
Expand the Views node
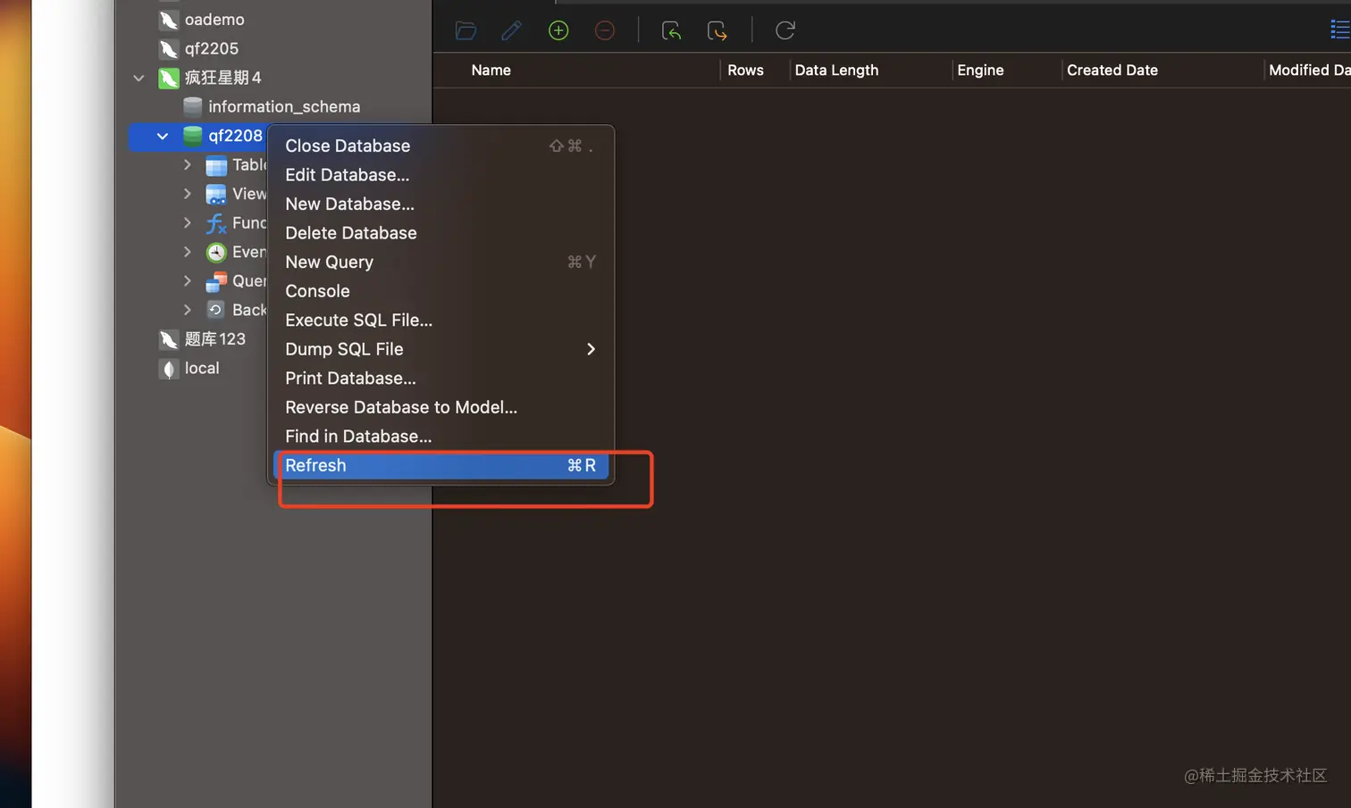click(x=187, y=194)
